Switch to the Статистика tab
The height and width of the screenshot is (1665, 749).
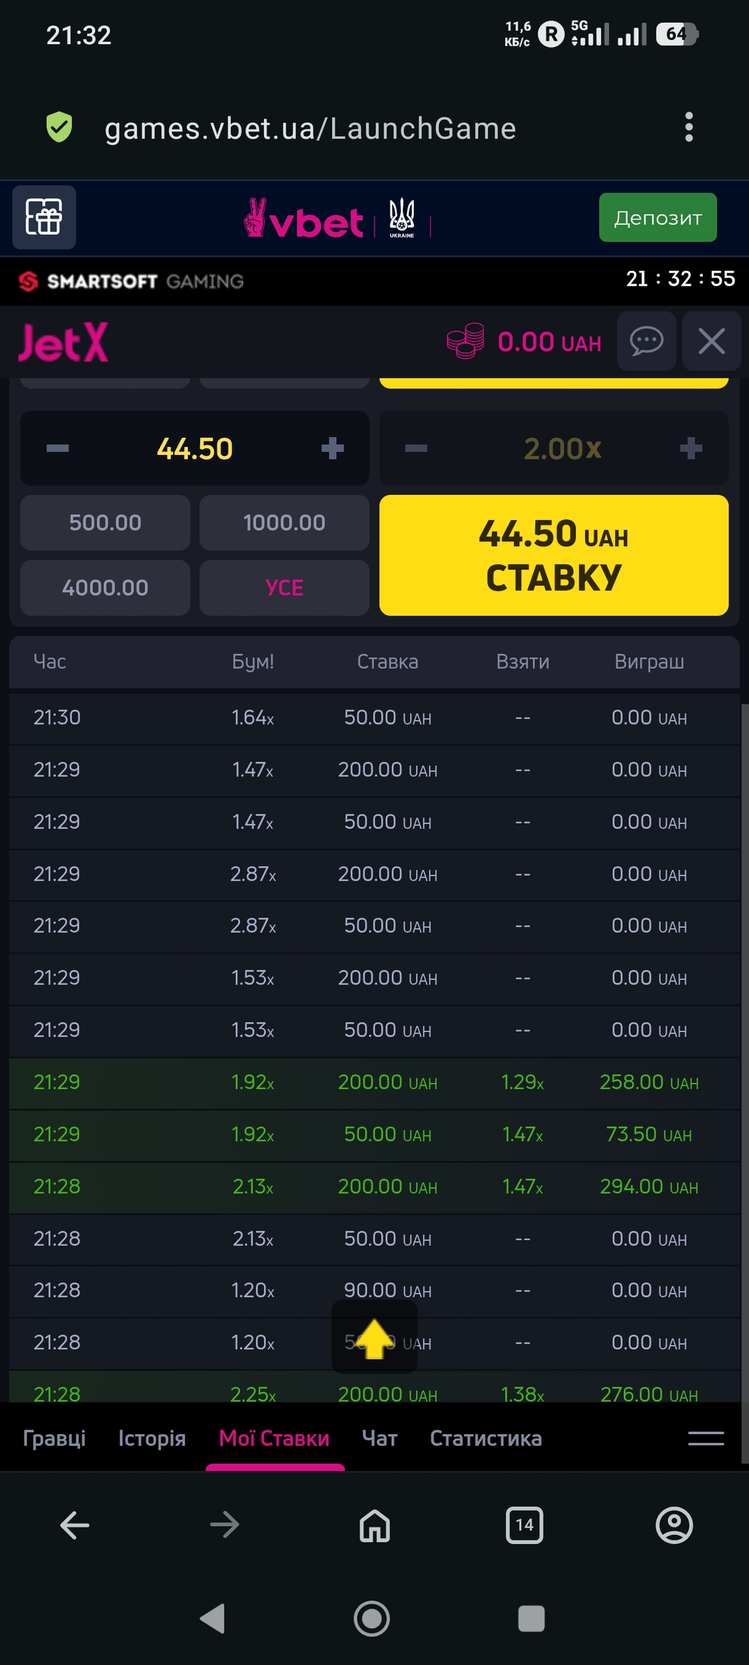(x=486, y=1438)
